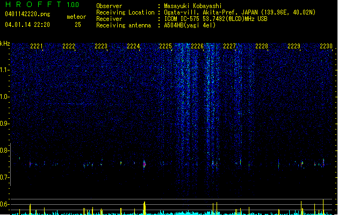Click the 2226 time marker

point(197,46)
